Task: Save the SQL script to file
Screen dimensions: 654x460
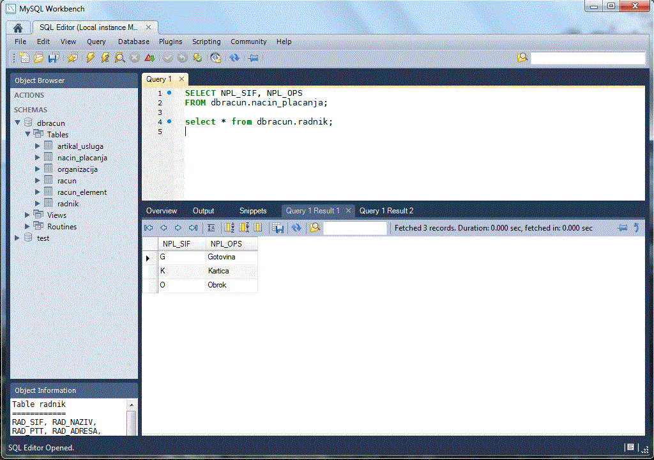Action: point(54,57)
